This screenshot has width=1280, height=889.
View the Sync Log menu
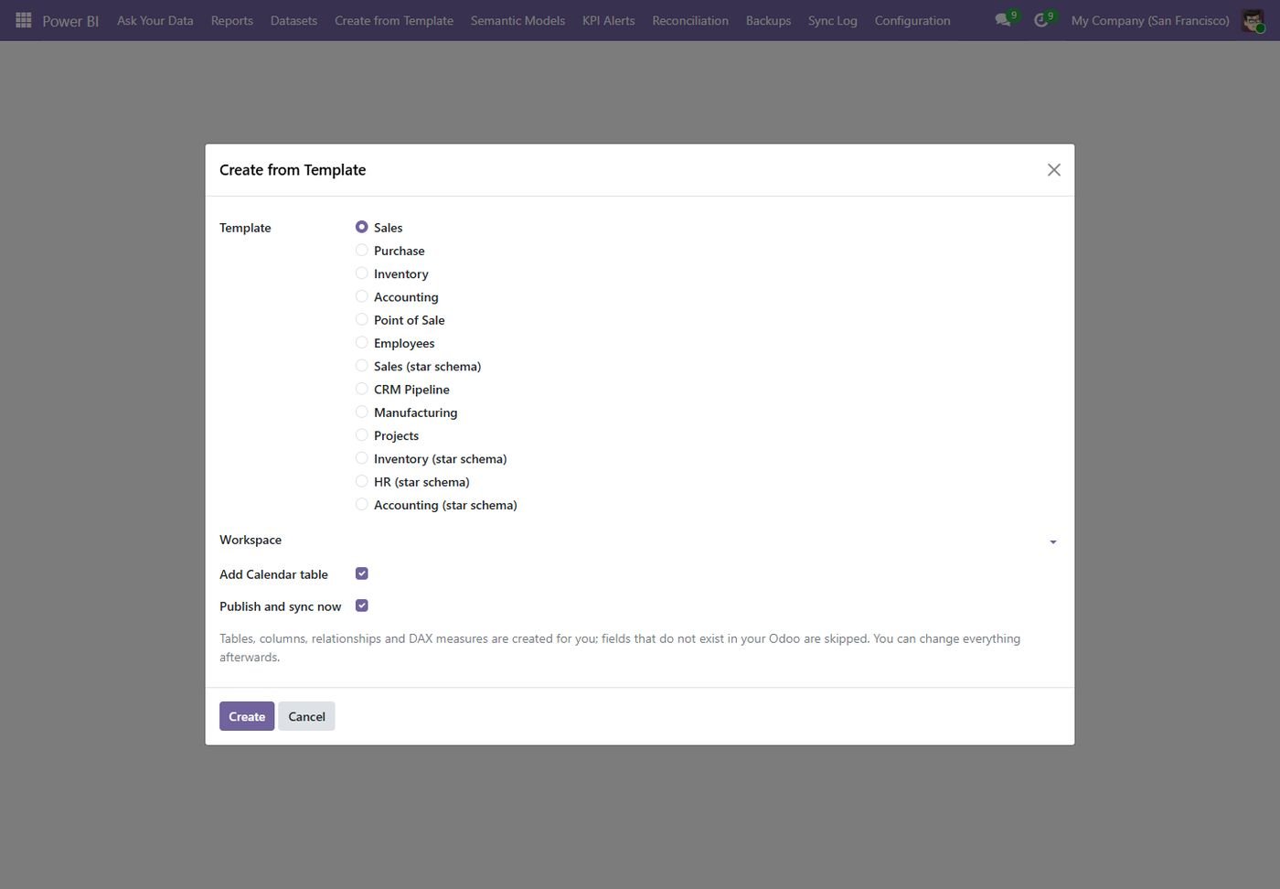click(833, 20)
